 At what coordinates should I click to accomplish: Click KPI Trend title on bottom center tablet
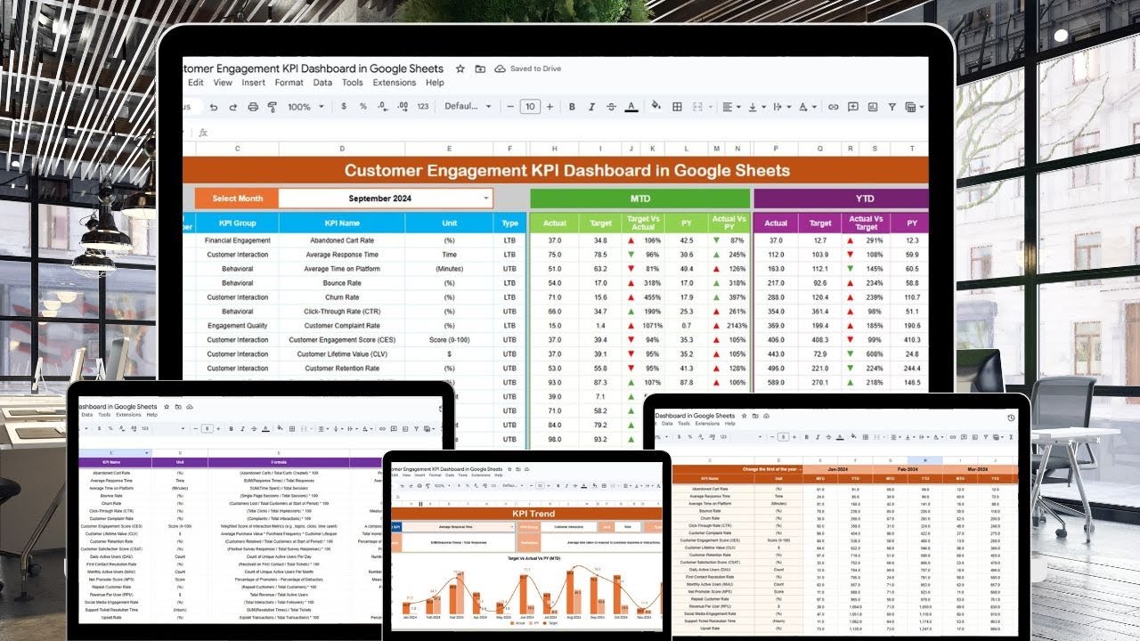click(x=533, y=514)
